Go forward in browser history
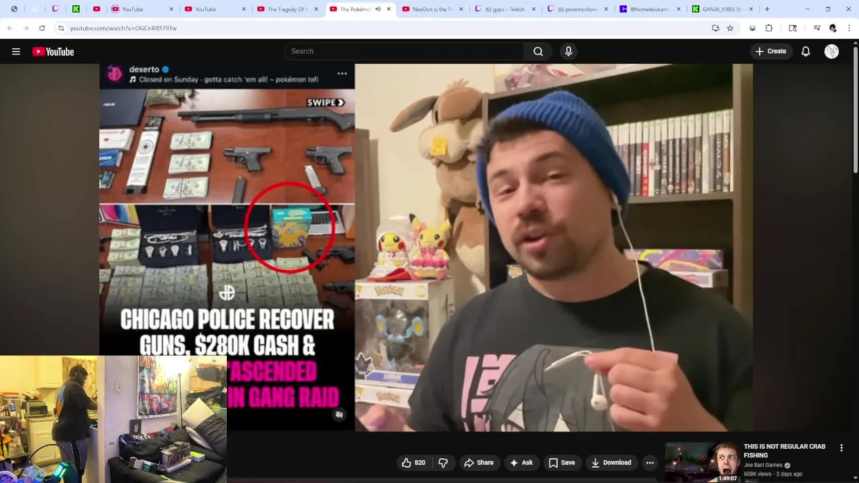 [26, 28]
